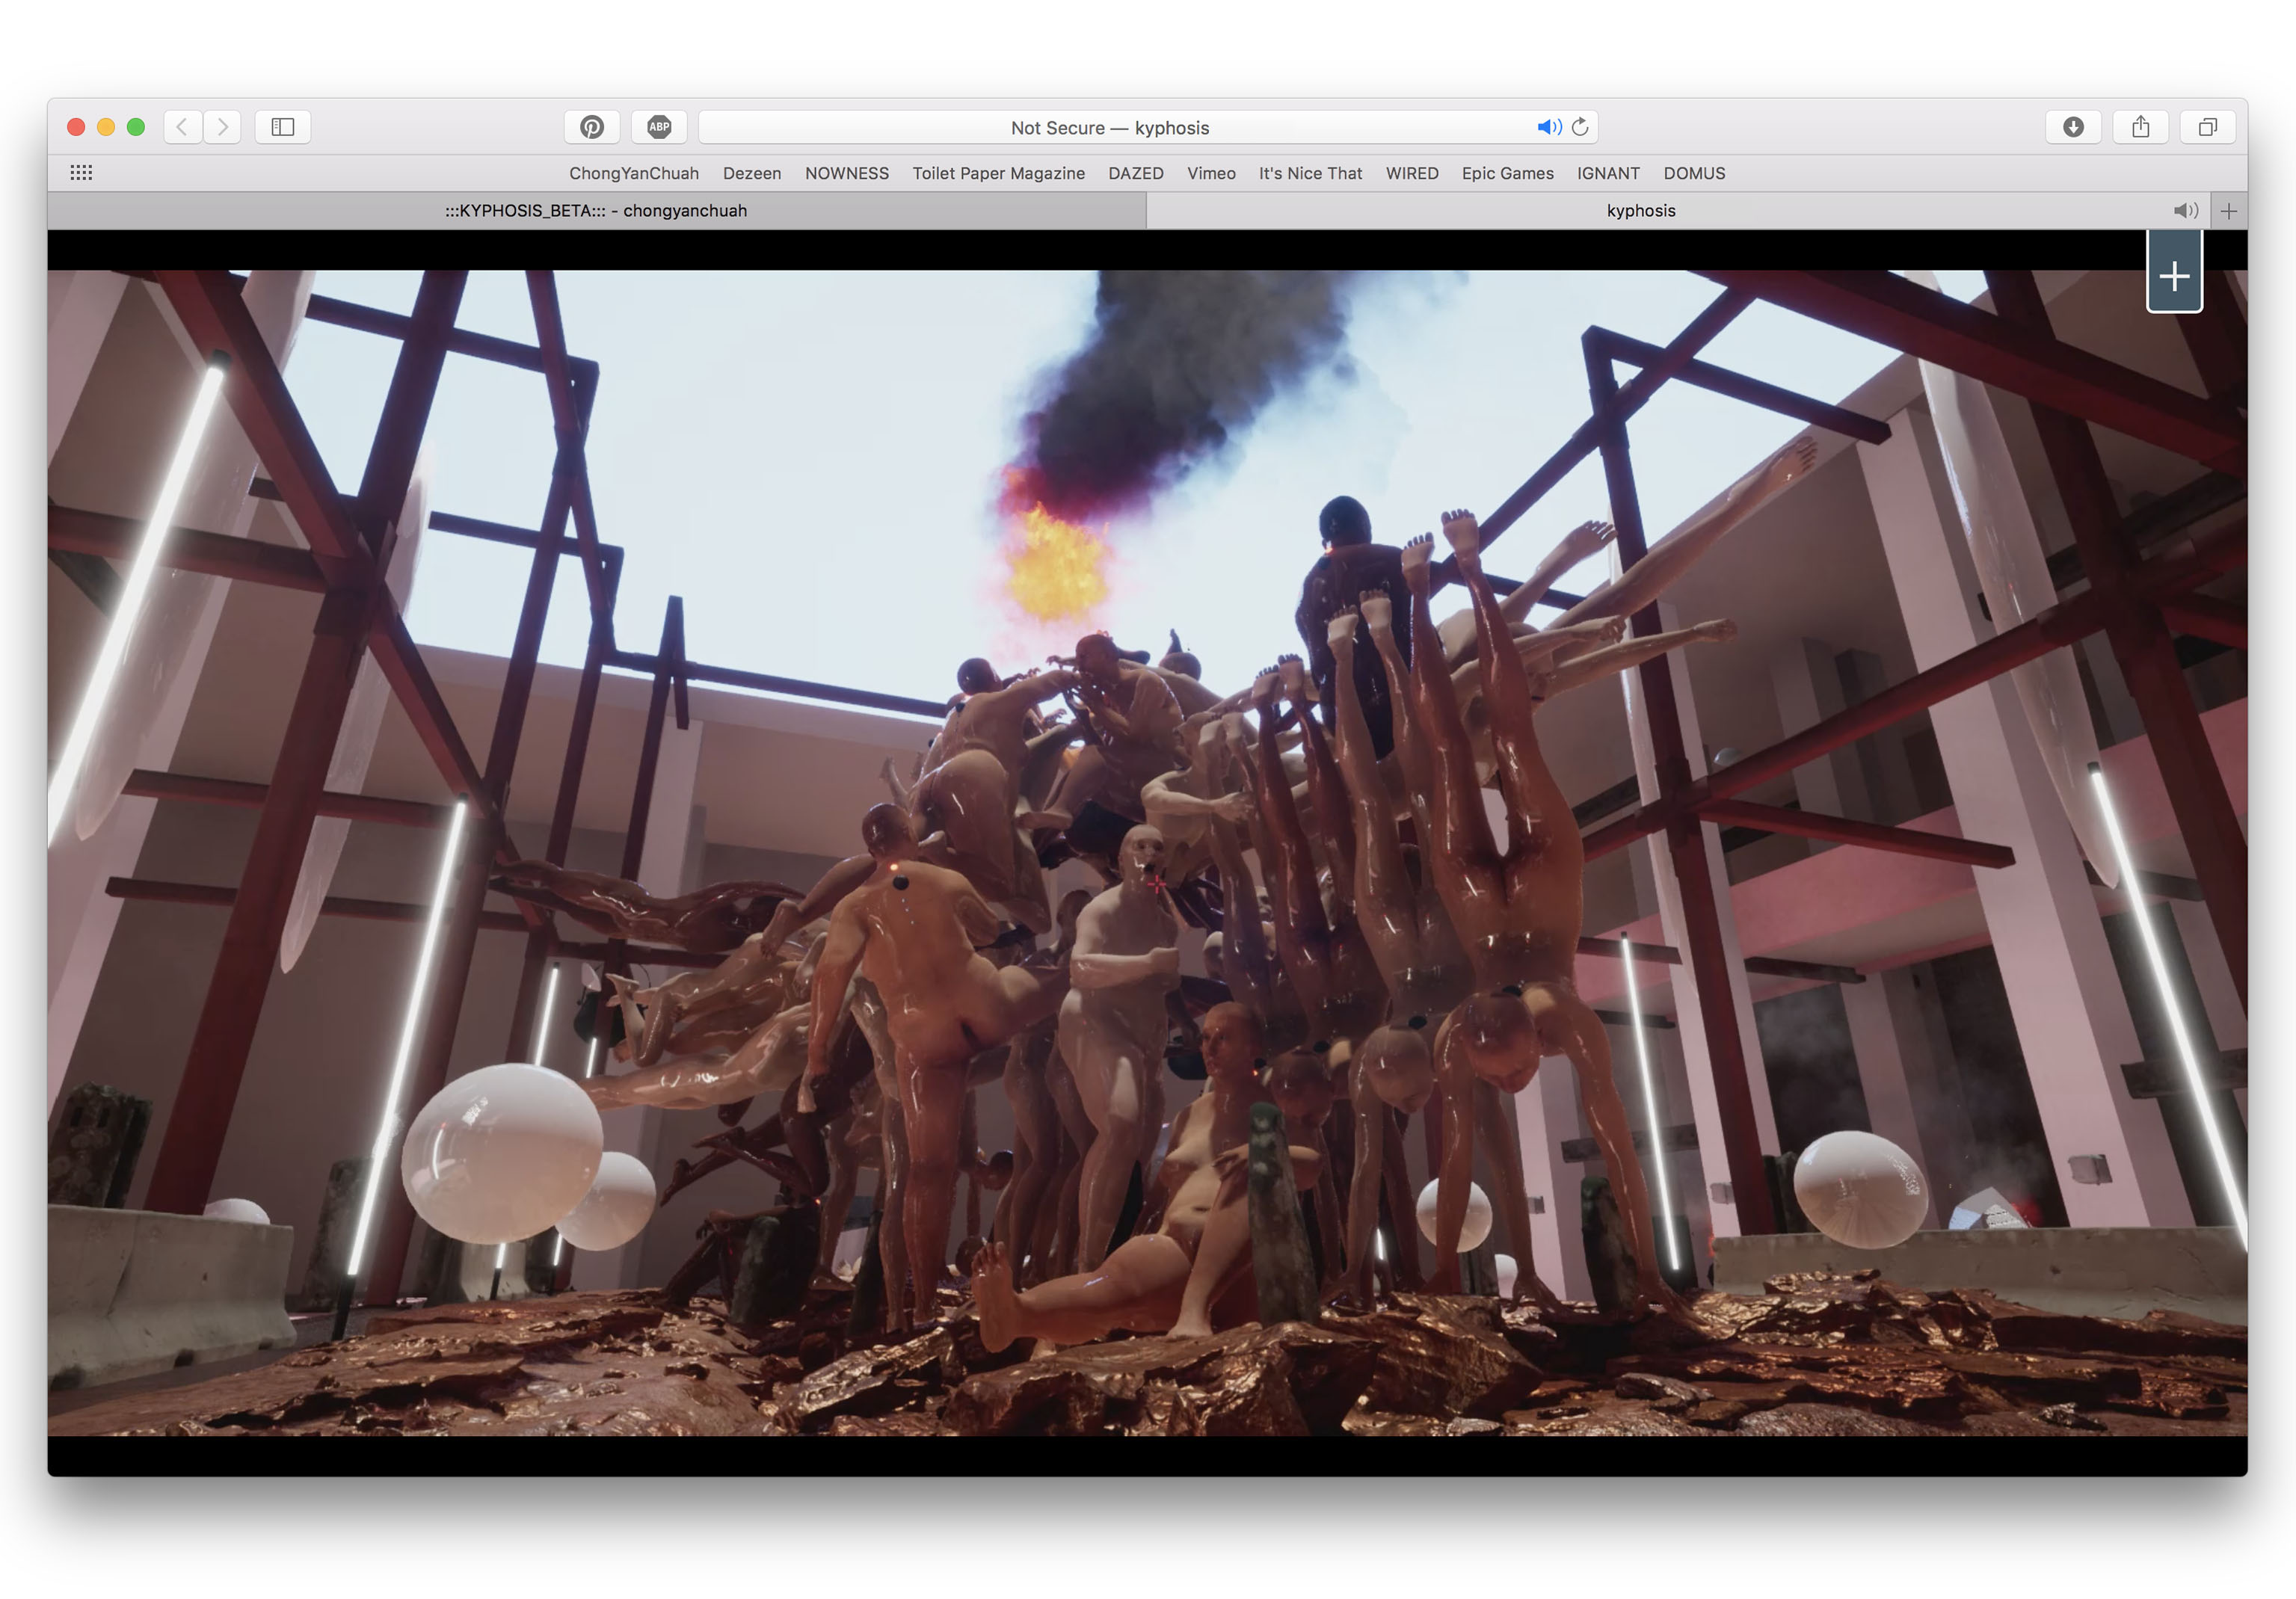Click the Pinterest extension icon
The width and height of the screenshot is (2296, 1599).
click(592, 127)
